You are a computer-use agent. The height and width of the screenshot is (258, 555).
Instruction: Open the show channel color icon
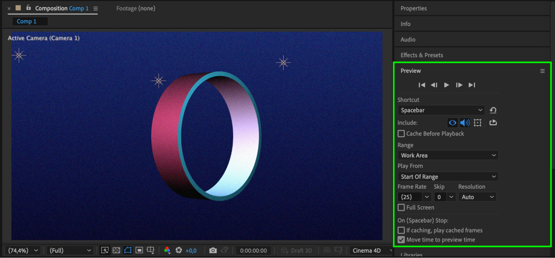point(167,251)
